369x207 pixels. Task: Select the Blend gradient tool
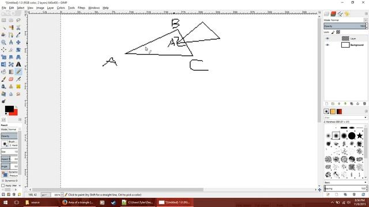[11, 72]
